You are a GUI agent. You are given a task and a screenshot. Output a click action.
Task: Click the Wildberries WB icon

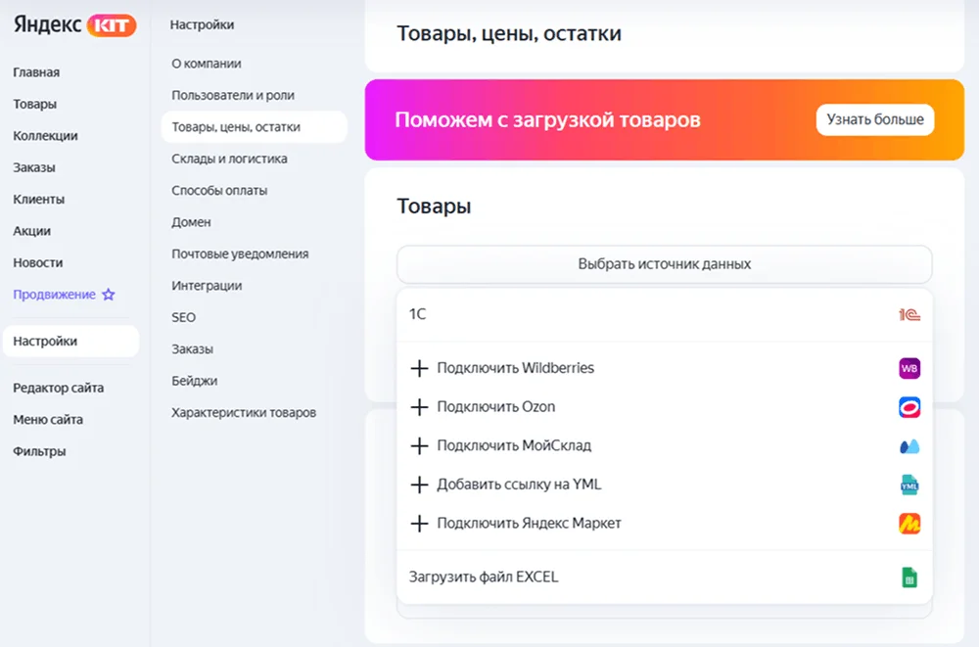(909, 368)
